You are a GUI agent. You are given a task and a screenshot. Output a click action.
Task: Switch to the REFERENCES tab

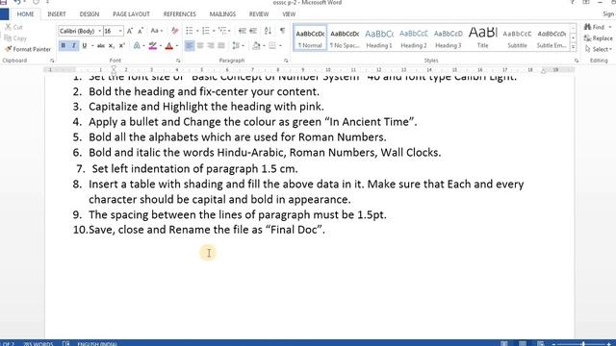point(180,14)
